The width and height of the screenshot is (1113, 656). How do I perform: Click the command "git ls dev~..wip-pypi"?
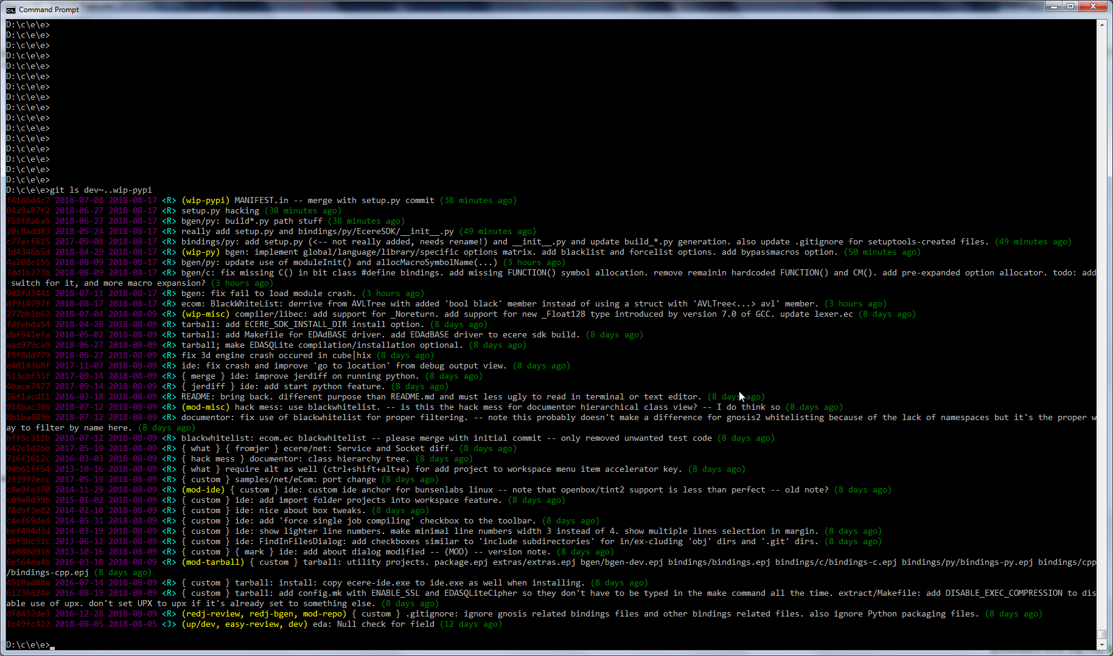(x=101, y=190)
